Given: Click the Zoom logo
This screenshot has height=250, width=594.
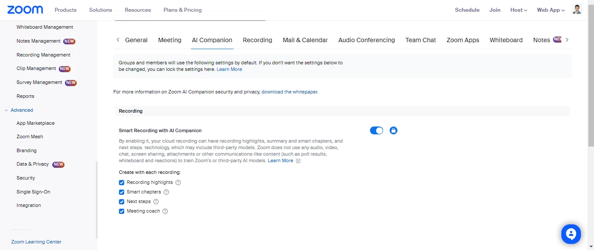Looking at the screenshot, I should pos(25,10).
